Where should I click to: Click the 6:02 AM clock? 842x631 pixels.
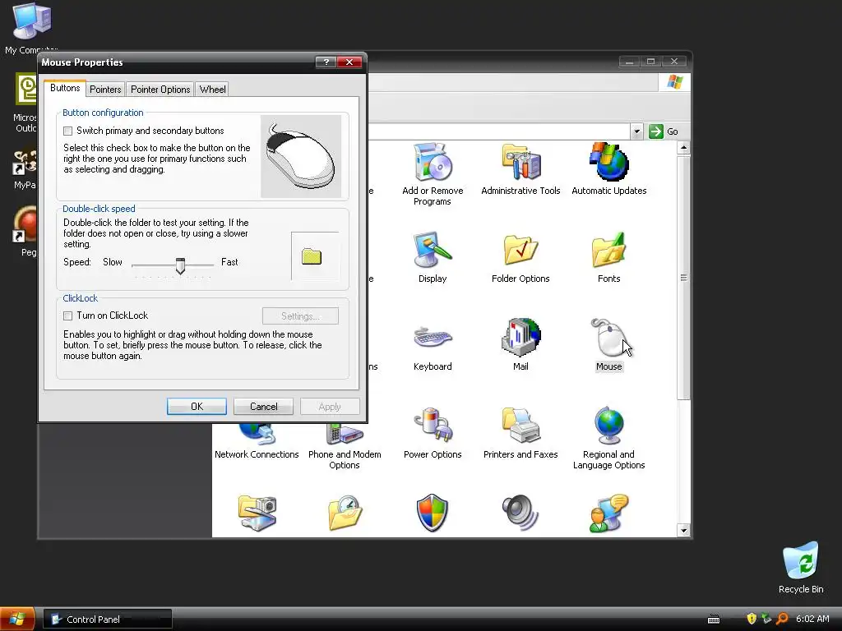coord(812,619)
